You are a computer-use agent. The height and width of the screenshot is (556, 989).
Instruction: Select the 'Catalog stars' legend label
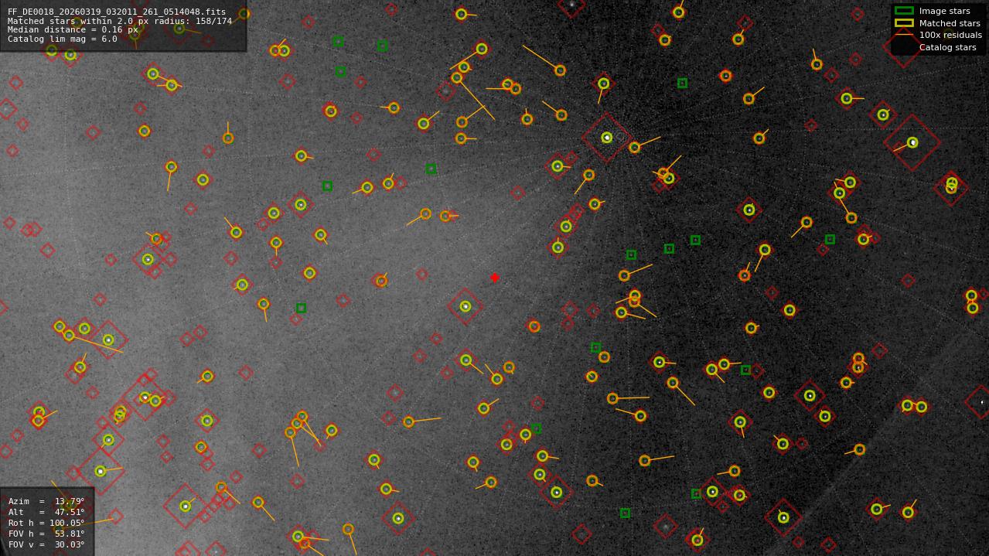click(x=947, y=47)
